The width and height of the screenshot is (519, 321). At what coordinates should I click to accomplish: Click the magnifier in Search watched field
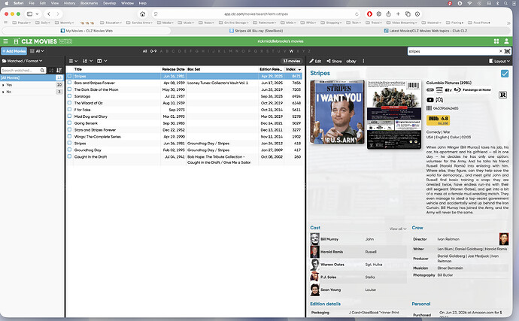(42, 71)
